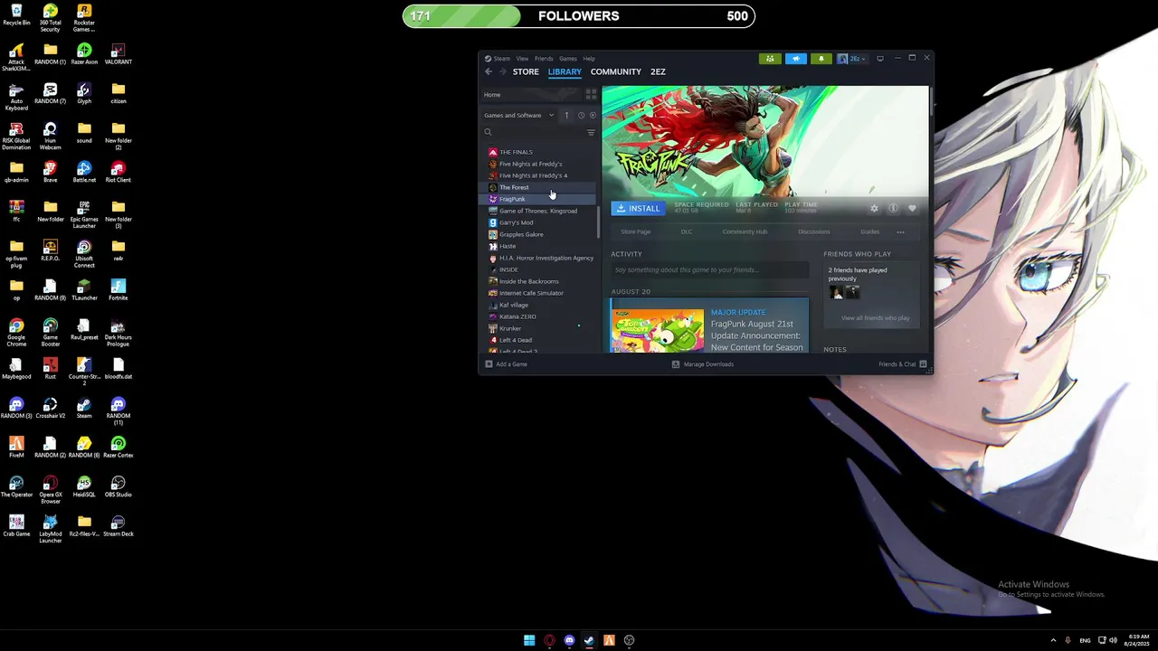1158x651 pixels.
Task: Select Razer Cortex desktop shortcut
Action: (x=118, y=448)
